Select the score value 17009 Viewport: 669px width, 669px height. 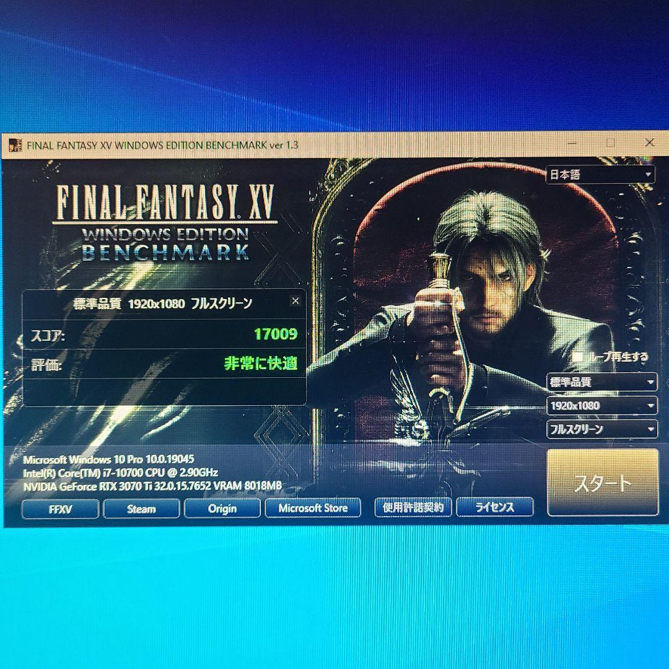click(276, 334)
